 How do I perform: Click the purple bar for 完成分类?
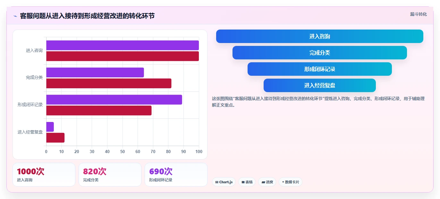pos(95,73)
